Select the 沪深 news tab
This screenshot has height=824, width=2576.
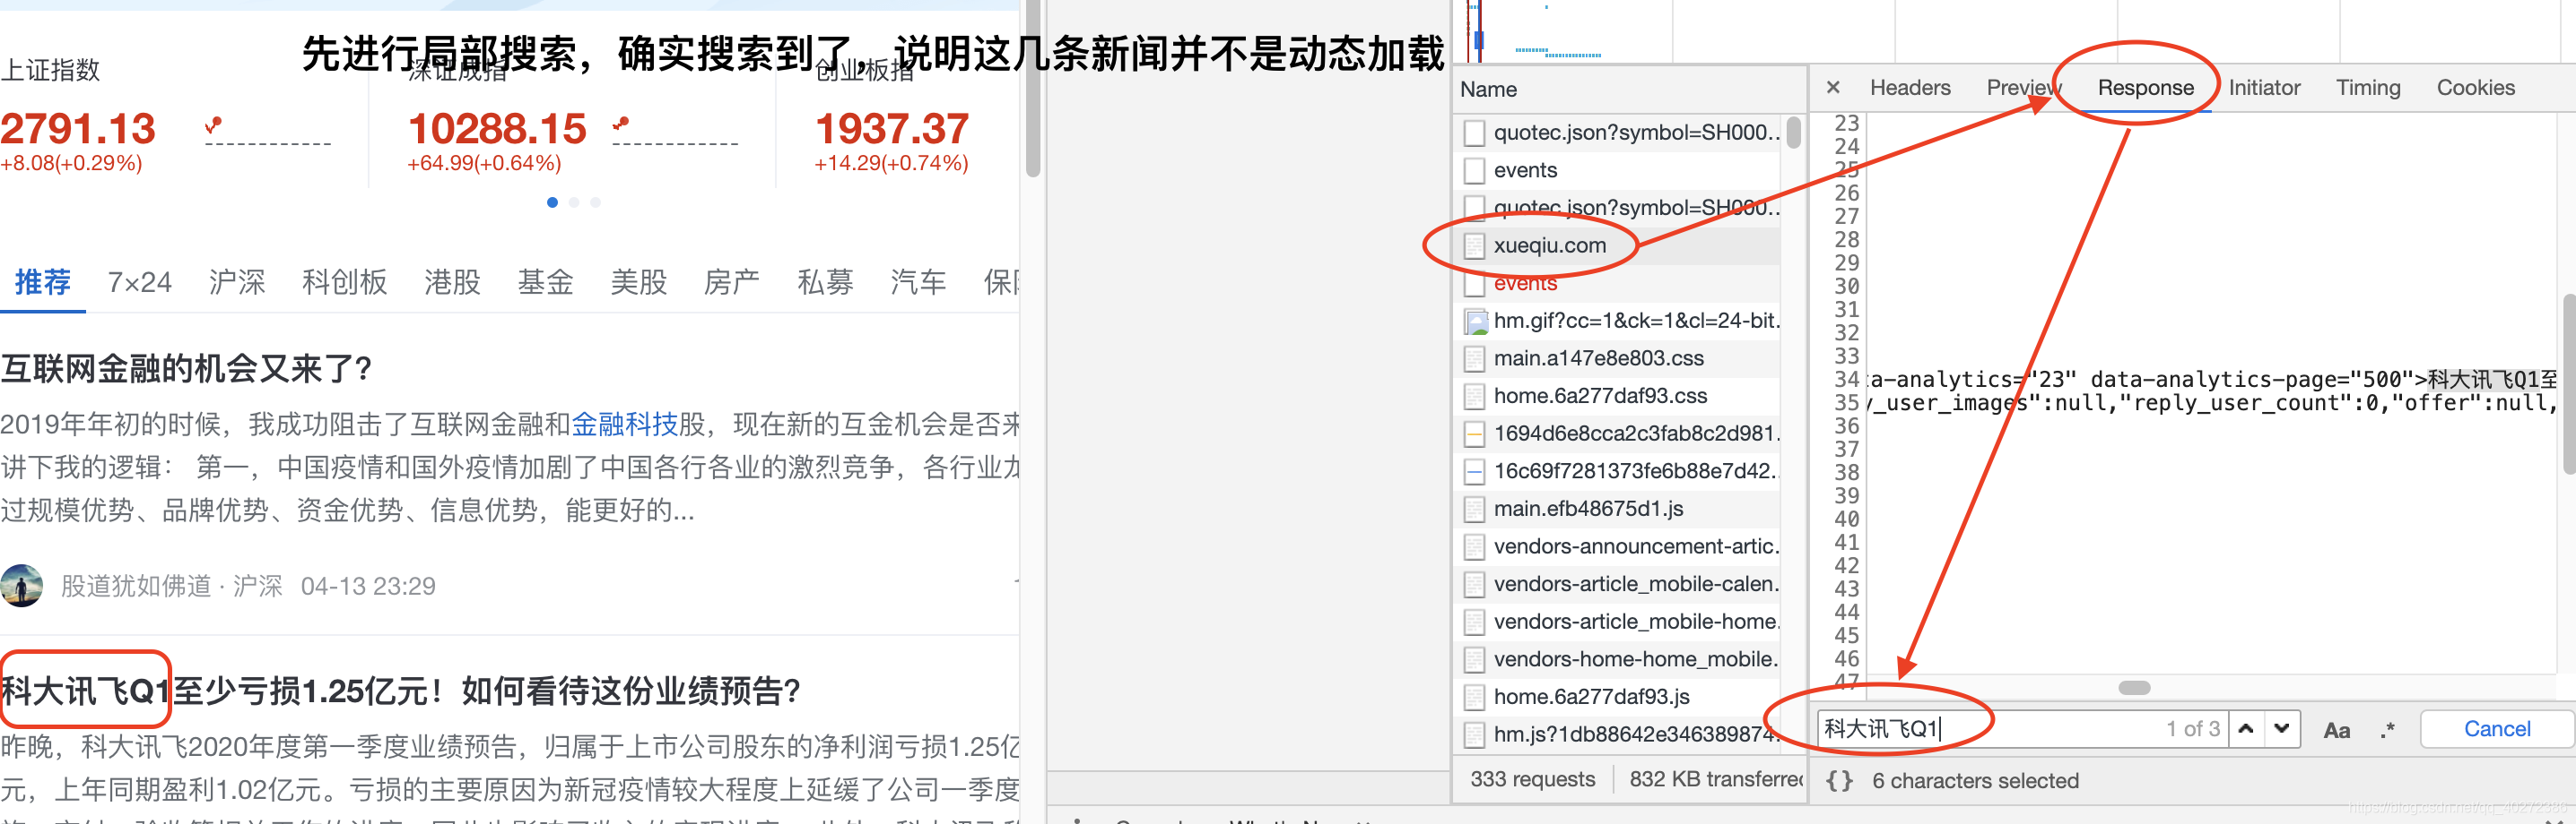237,283
